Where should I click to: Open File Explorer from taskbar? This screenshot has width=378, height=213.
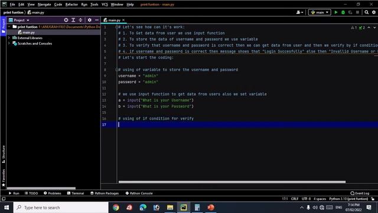click(x=170, y=208)
